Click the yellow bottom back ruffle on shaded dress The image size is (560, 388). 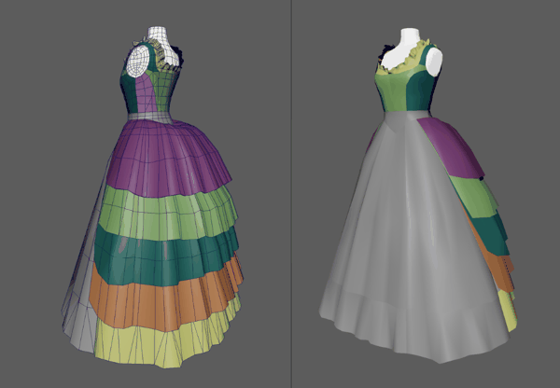509,311
